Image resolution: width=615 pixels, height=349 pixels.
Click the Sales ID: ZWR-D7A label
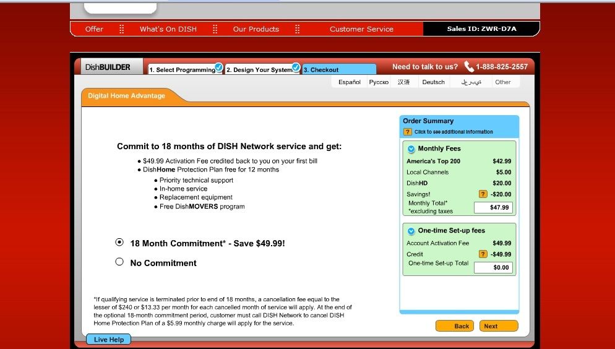481,28
